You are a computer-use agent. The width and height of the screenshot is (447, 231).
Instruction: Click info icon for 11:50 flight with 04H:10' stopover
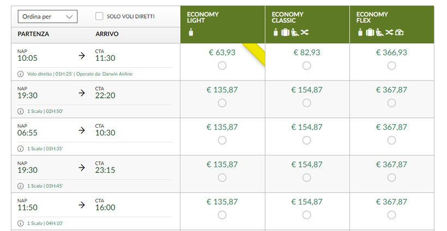tap(21, 223)
